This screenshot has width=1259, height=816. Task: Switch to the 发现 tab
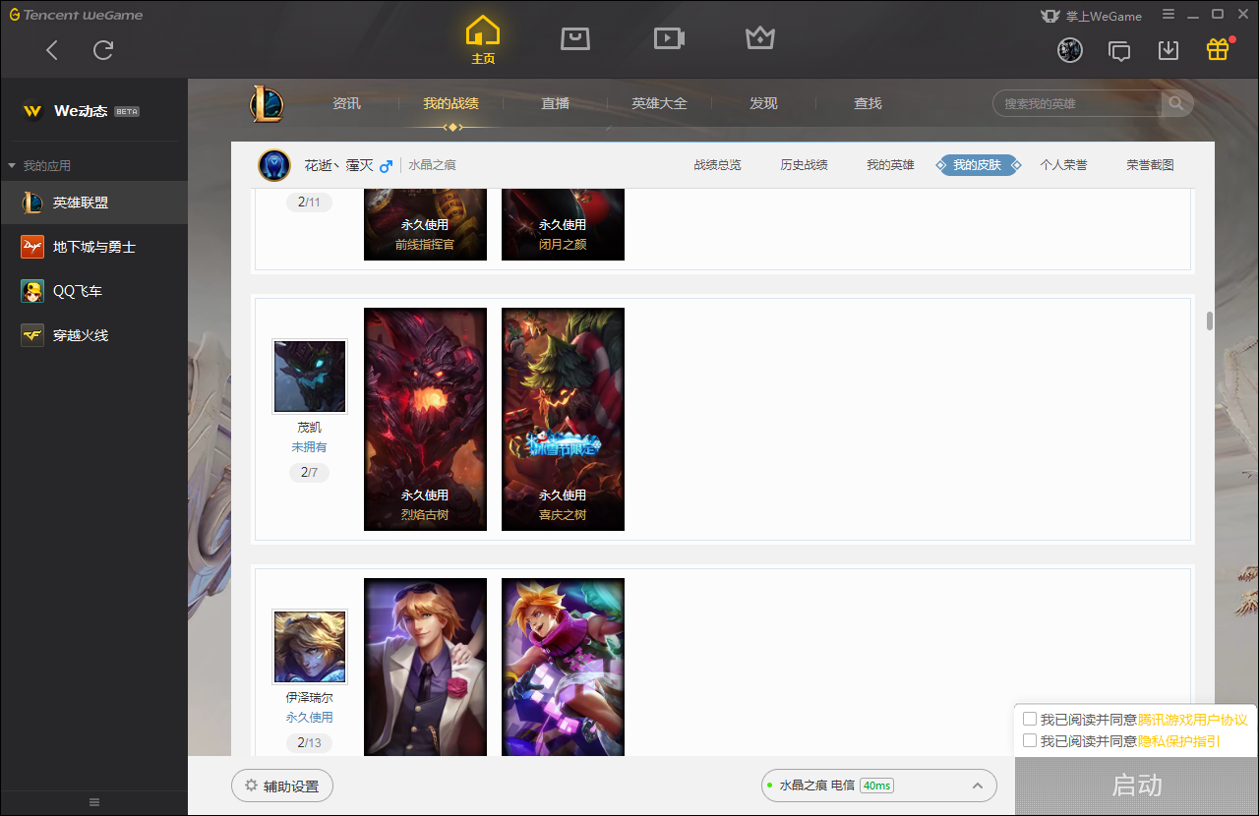[x=763, y=103]
